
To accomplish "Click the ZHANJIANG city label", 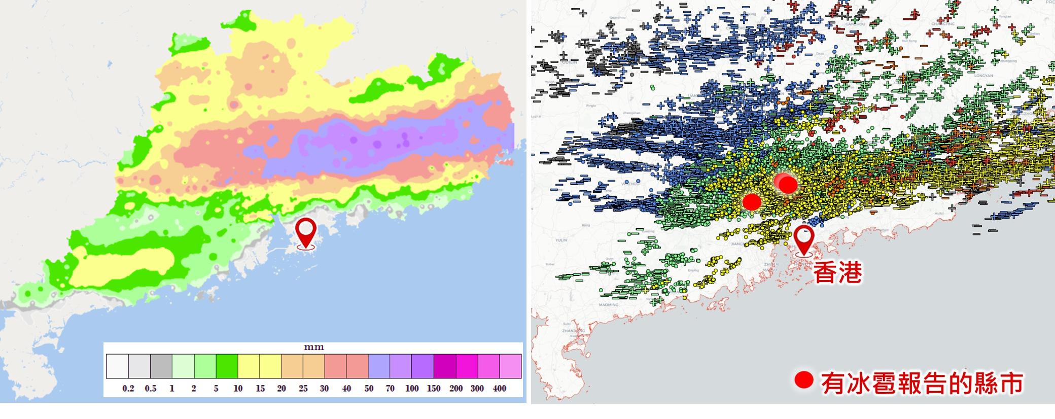I will pos(574,331).
